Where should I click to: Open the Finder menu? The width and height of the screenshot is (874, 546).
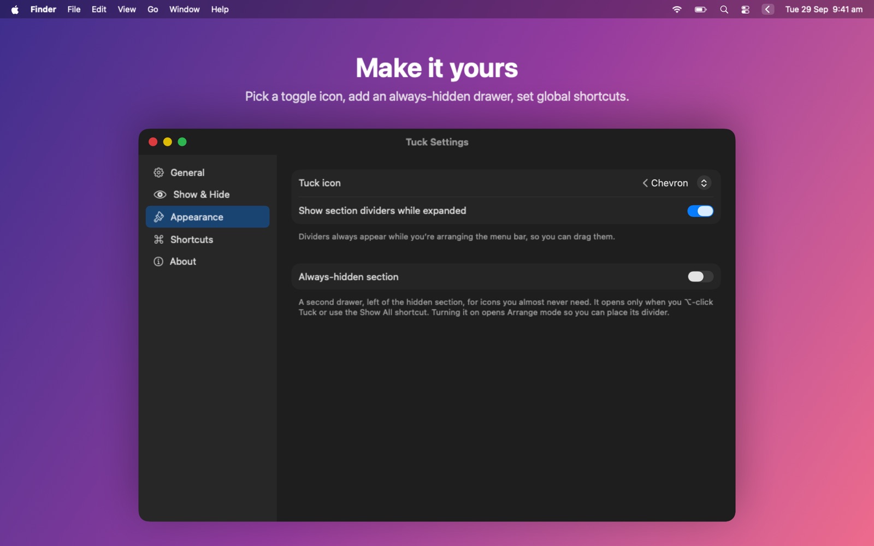43,9
